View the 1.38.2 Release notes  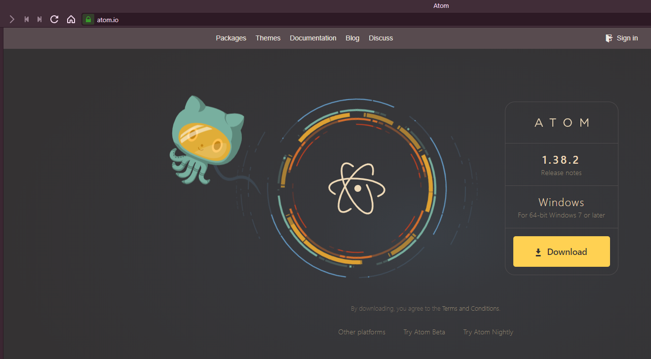[x=561, y=173]
